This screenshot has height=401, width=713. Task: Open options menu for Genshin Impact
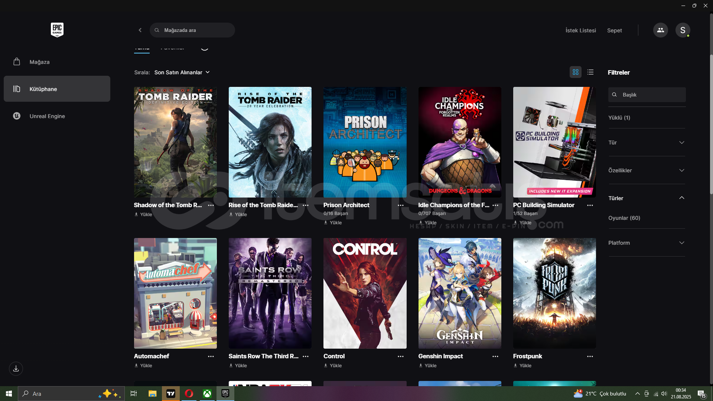(495, 356)
